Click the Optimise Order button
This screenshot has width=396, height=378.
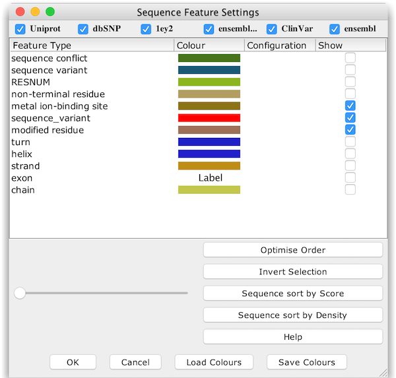click(x=292, y=250)
